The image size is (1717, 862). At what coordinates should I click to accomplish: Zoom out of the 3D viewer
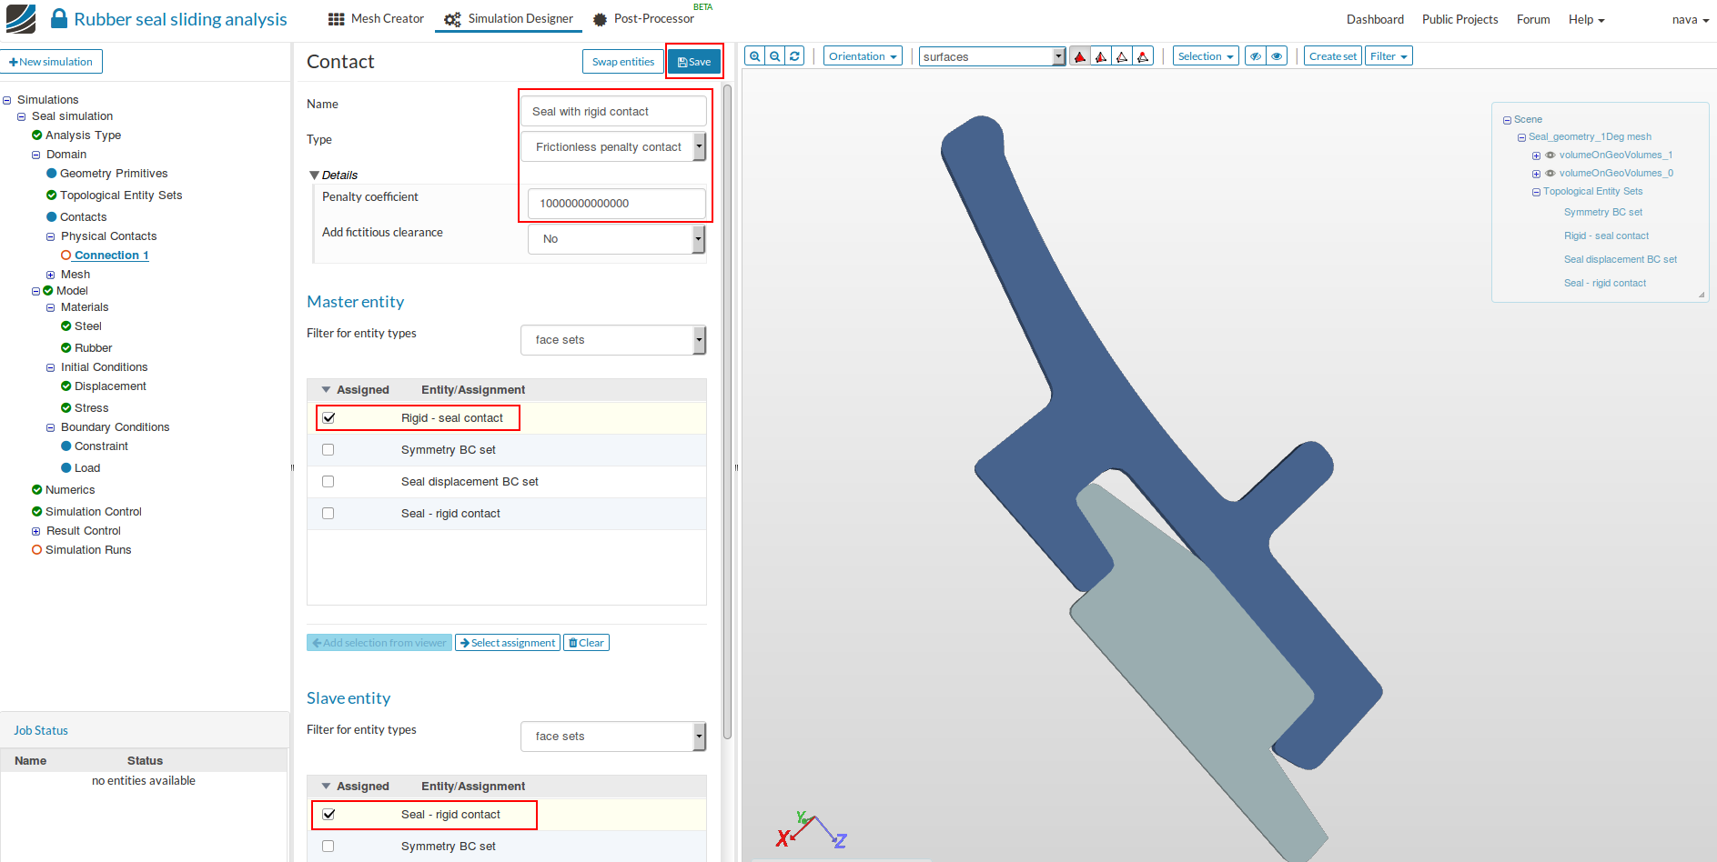(774, 56)
